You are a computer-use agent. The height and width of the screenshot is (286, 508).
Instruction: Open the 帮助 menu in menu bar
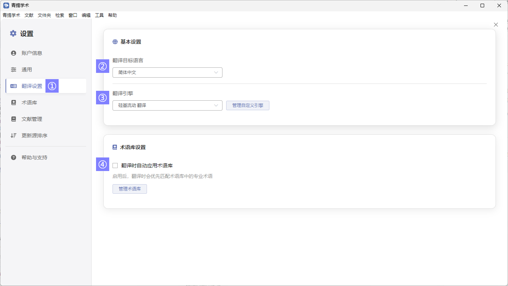tap(113, 15)
